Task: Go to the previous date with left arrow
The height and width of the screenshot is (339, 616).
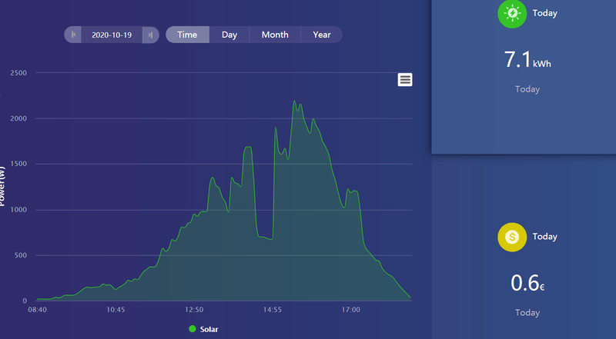Action: click(x=73, y=35)
